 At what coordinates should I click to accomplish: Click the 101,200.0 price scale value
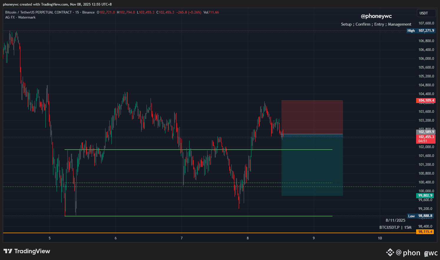coord(426,165)
